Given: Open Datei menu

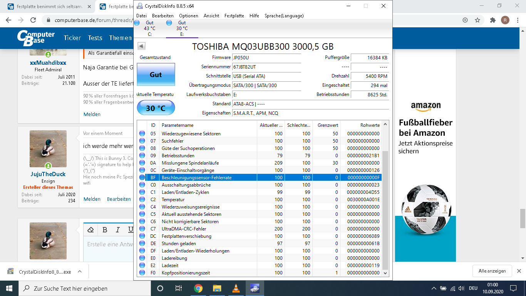Looking at the screenshot, I should [141, 16].
